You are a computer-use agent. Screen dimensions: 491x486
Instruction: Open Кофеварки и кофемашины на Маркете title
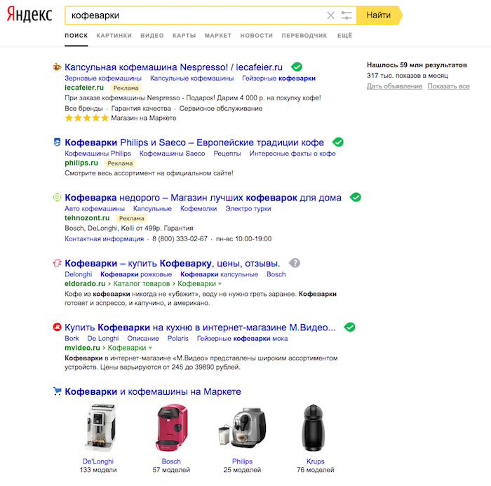click(x=153, y=392)
